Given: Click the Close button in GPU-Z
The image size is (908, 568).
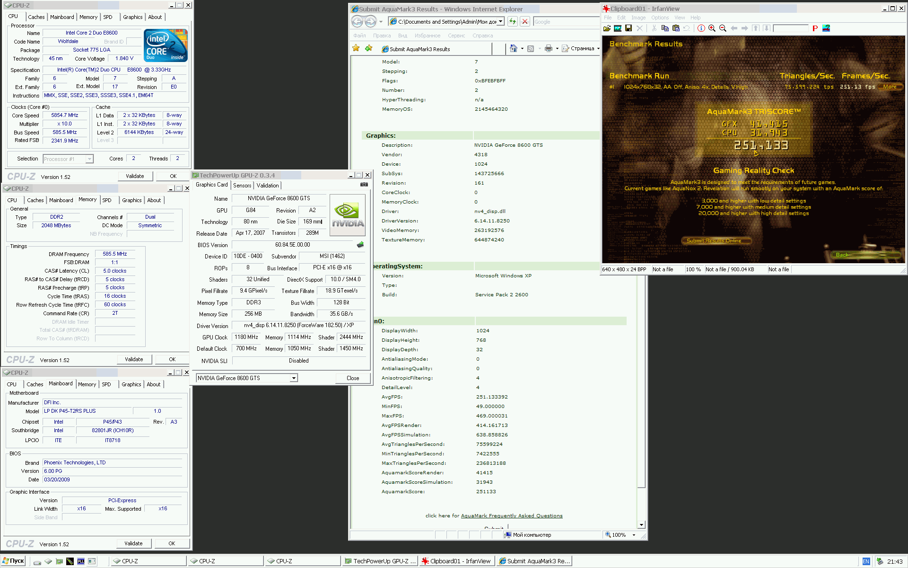Looking at the screenshot, I should [353, 378].
